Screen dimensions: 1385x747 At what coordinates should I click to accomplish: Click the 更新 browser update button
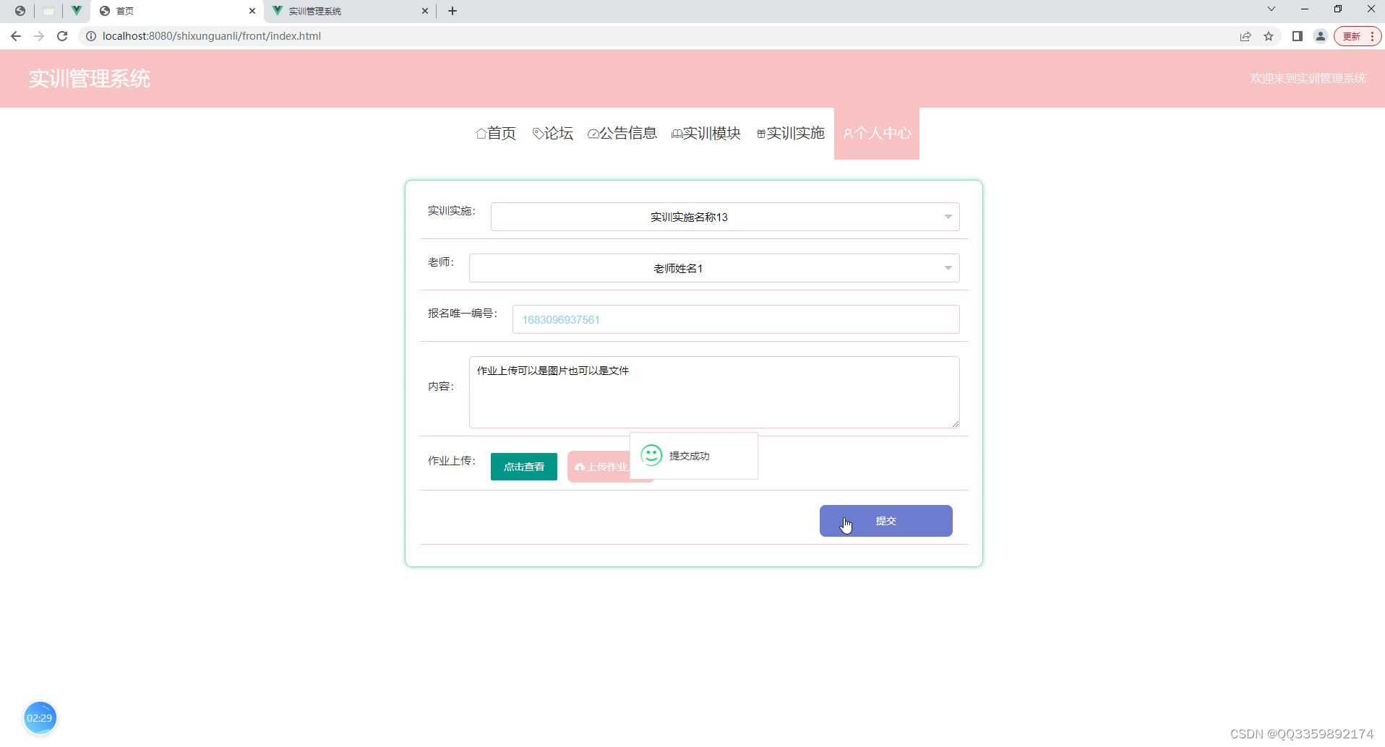(1357, 36)
